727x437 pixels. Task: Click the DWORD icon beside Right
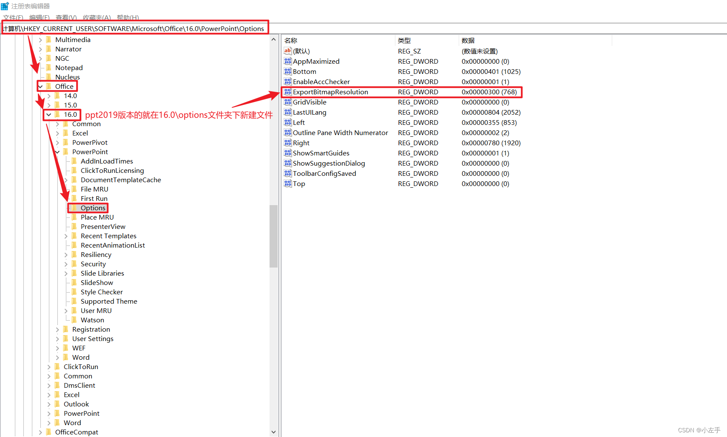(x=288, y=143)
